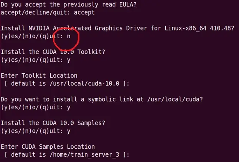
Task: Click the default path /home/train_server_3
Action: click(x=84, y=155)
